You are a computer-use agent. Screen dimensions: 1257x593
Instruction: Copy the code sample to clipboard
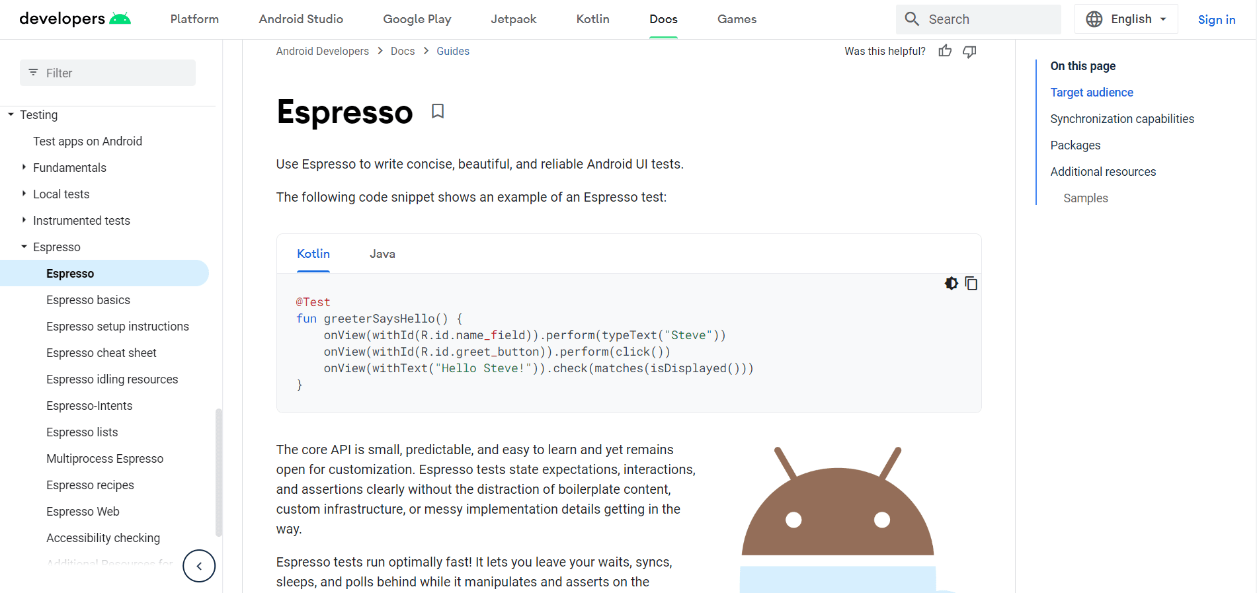point(971,284)
